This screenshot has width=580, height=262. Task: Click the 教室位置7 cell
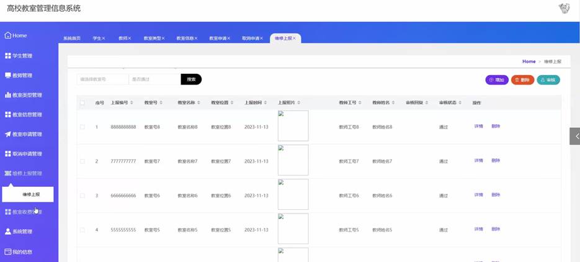[221, 161]
